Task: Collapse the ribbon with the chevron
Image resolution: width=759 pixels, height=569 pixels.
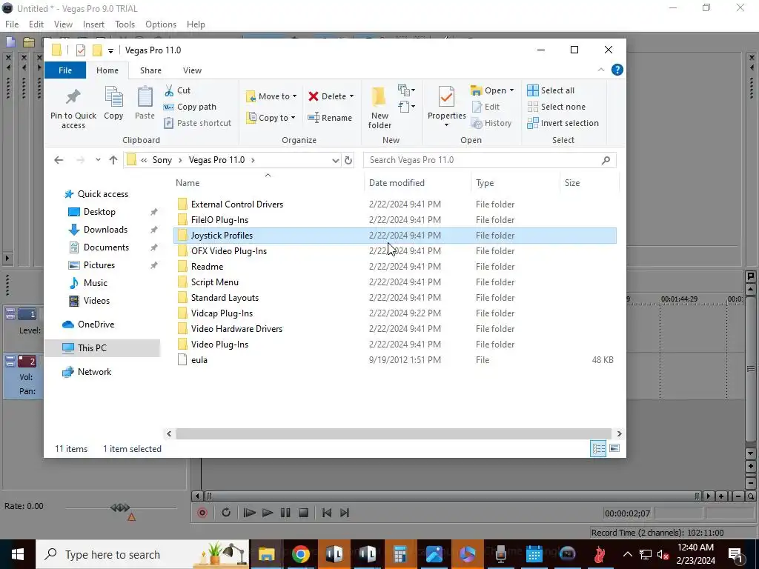Action: (x=600, y=70)
